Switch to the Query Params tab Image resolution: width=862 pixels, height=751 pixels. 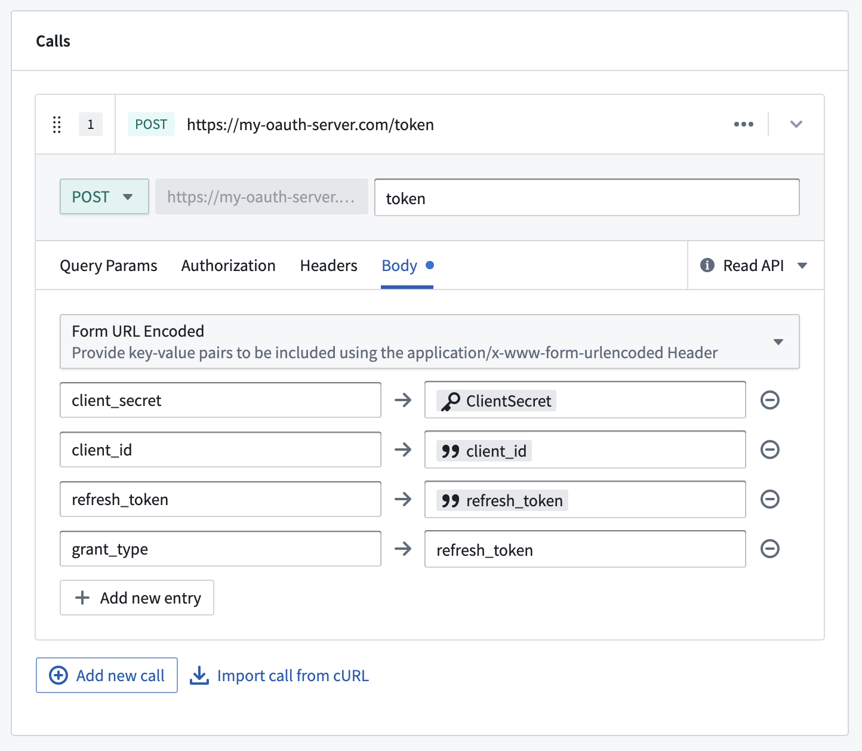(x=109, y=266)
